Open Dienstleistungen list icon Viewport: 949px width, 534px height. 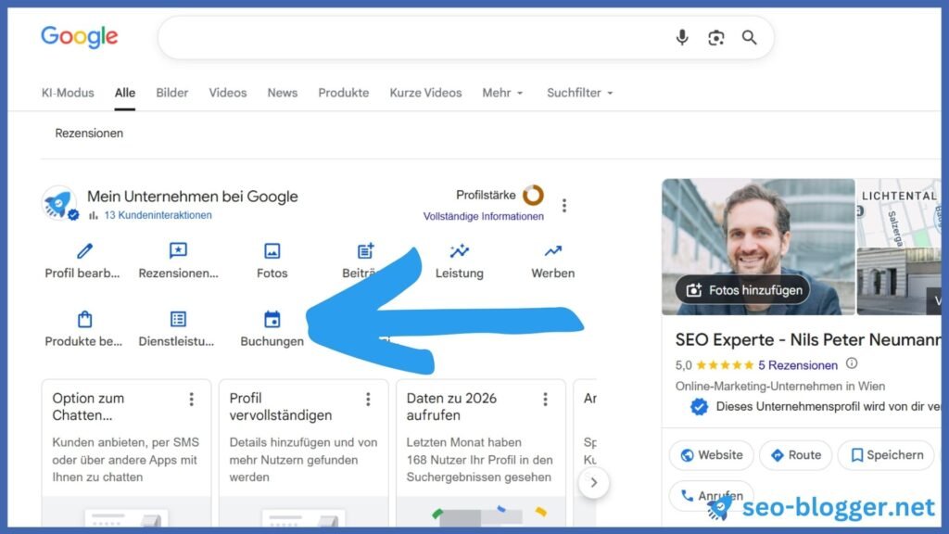pyautogui.click(x=178, y=319)
